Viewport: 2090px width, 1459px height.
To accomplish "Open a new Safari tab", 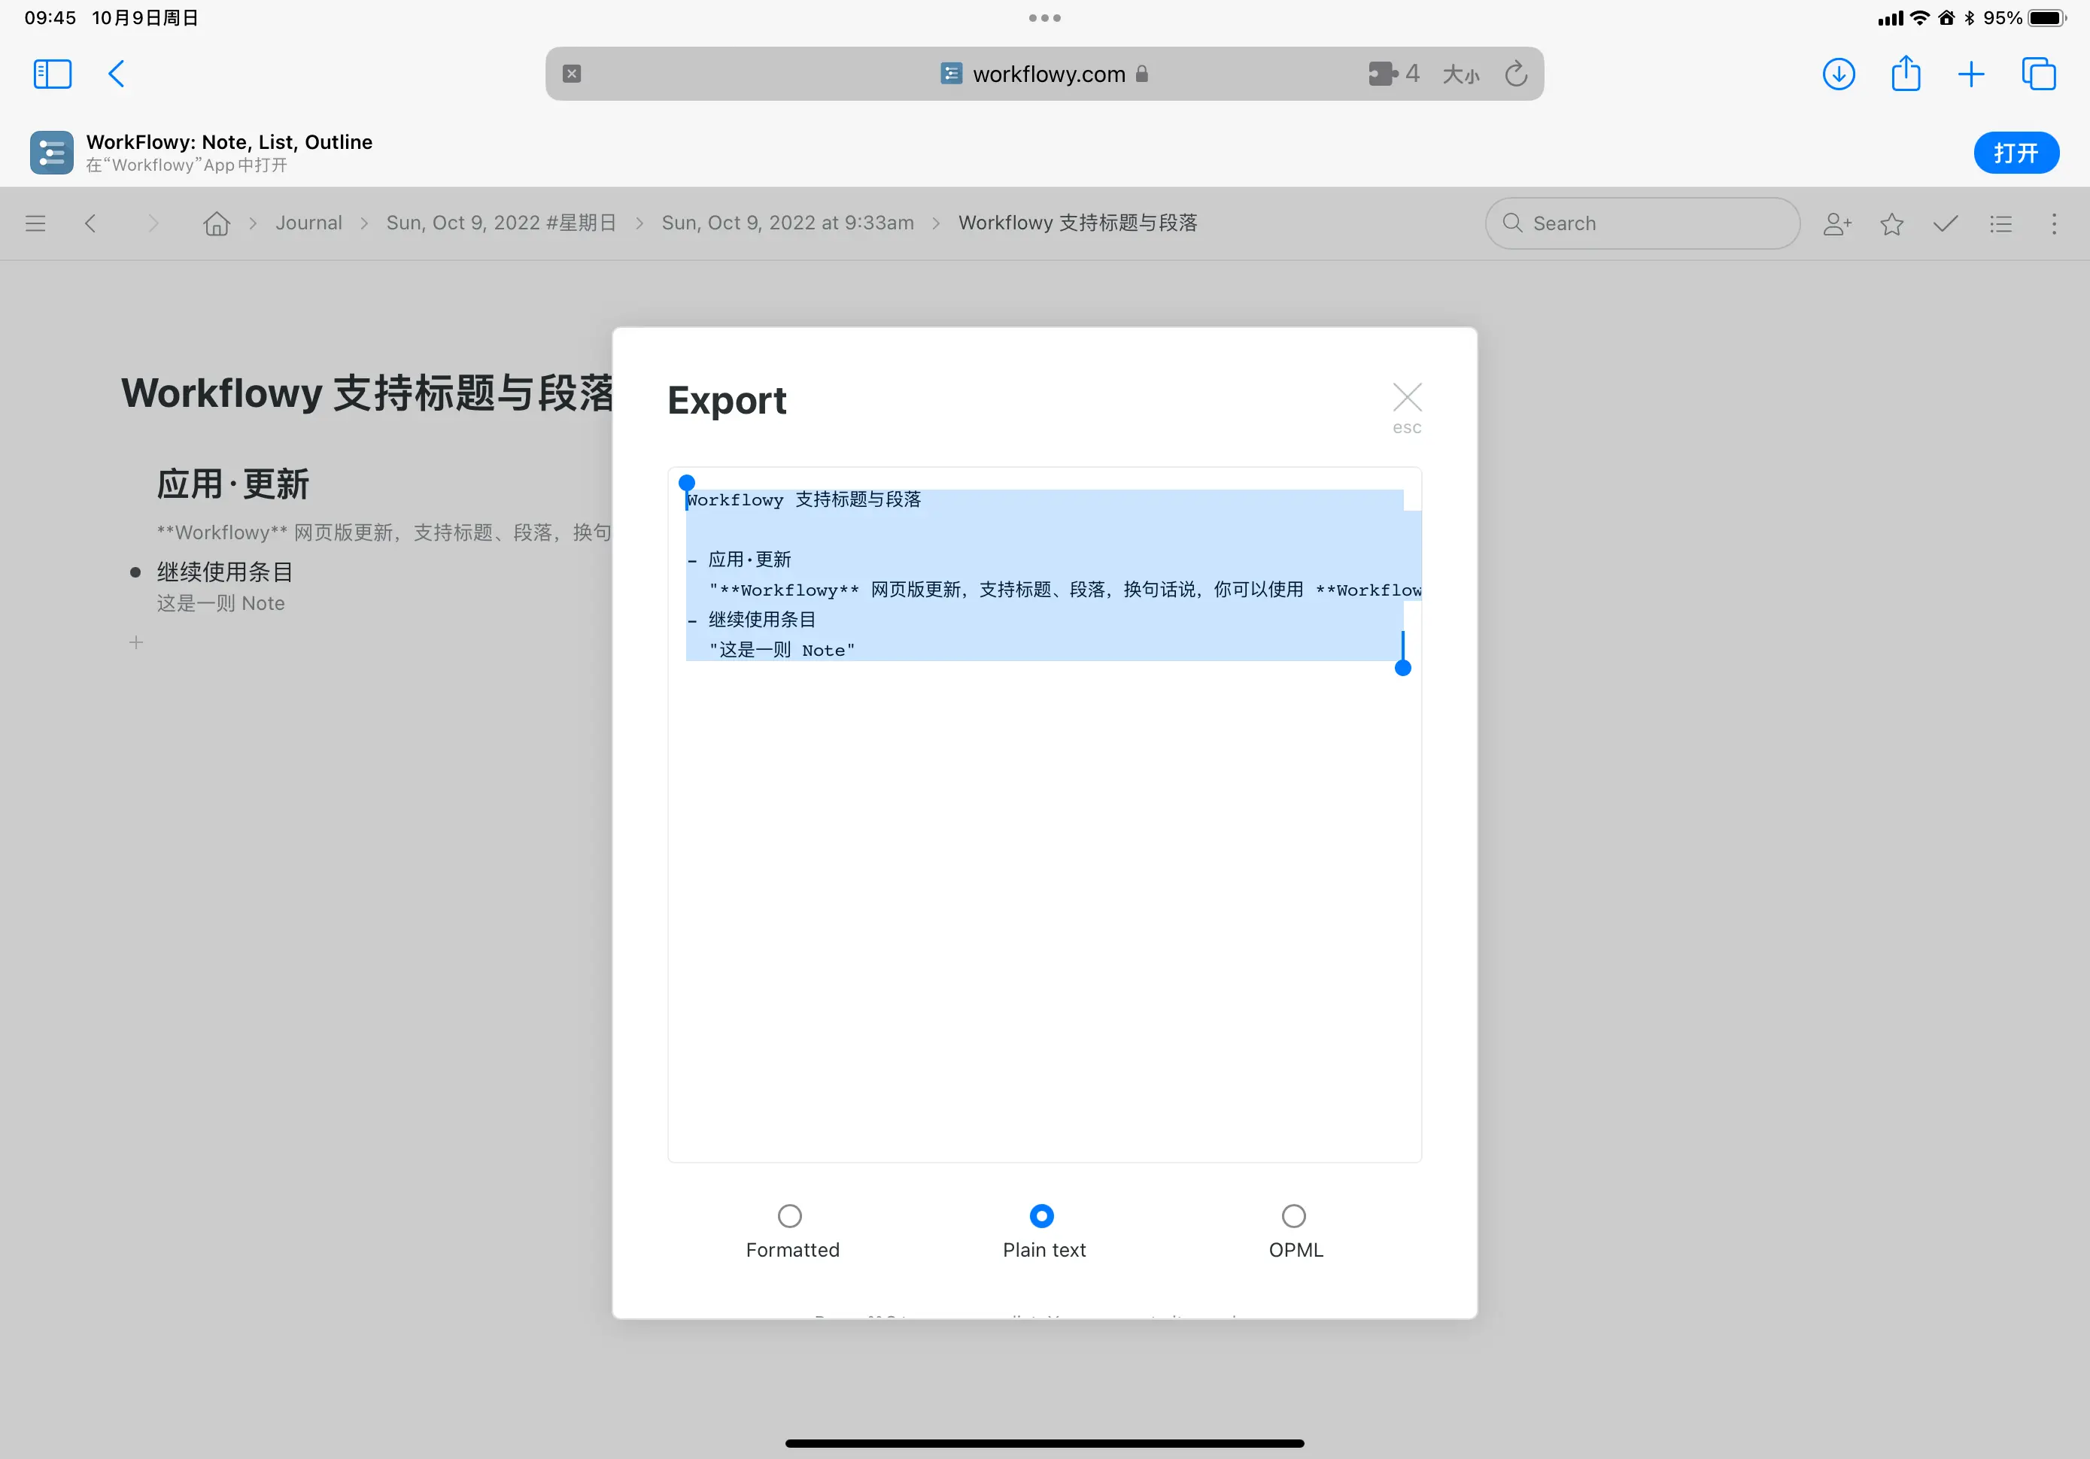I will click(x=1970, y=74).
